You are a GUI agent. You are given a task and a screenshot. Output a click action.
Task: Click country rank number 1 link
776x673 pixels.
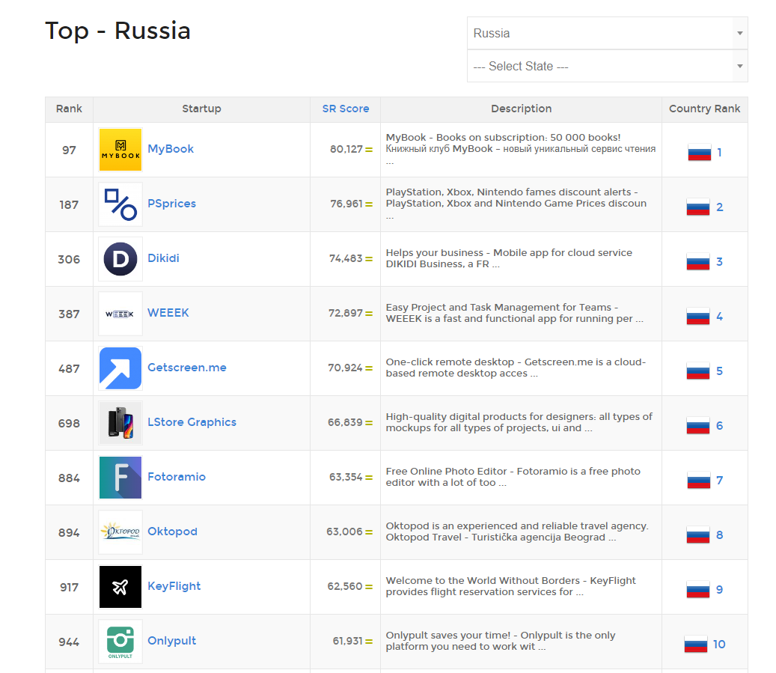[x=720, y=153]
